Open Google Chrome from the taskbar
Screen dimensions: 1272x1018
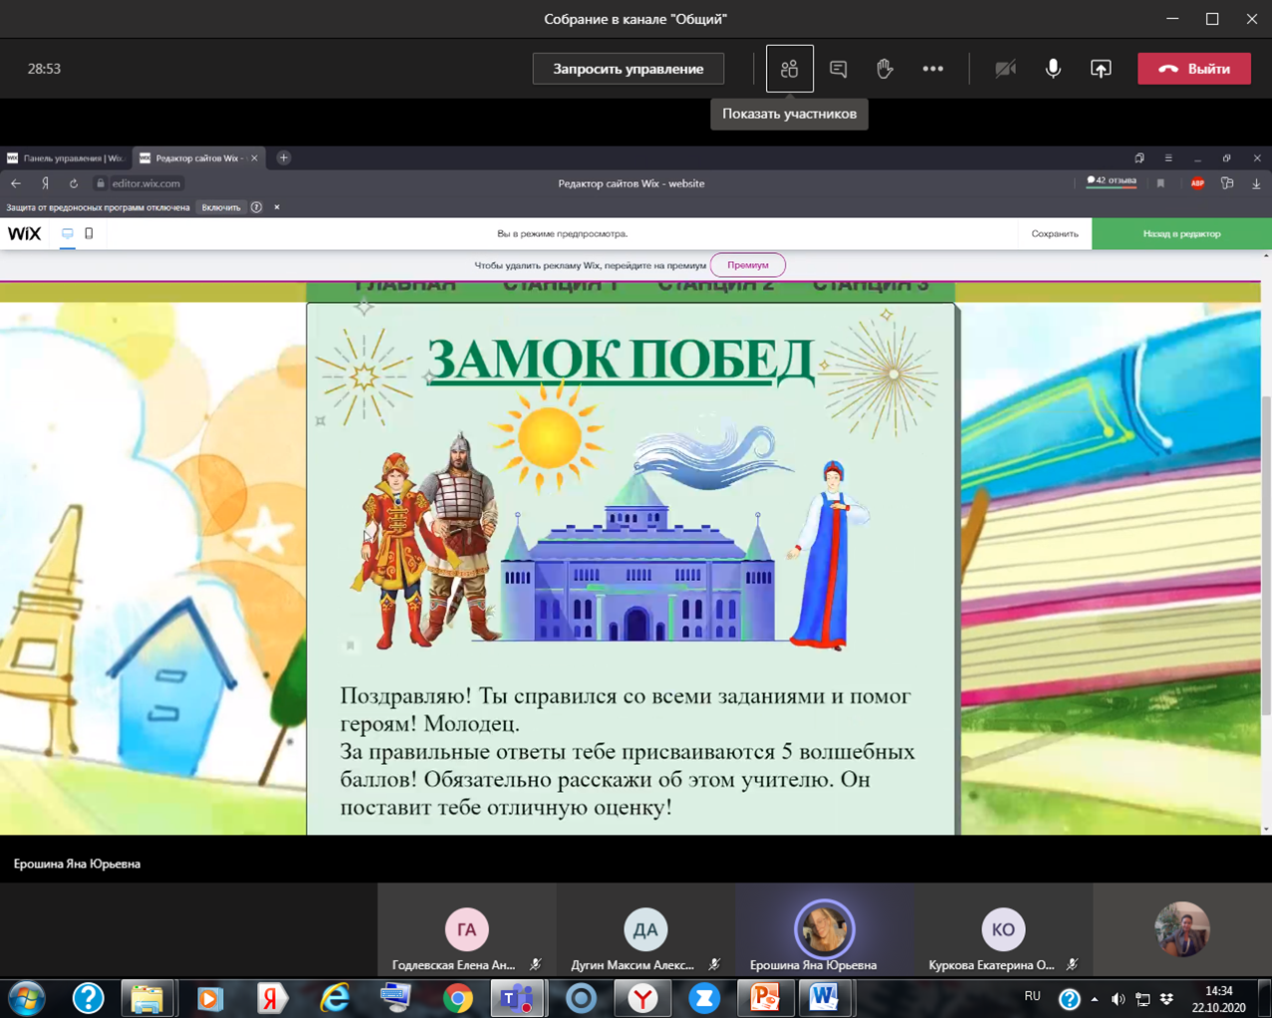tap(457, 997)
